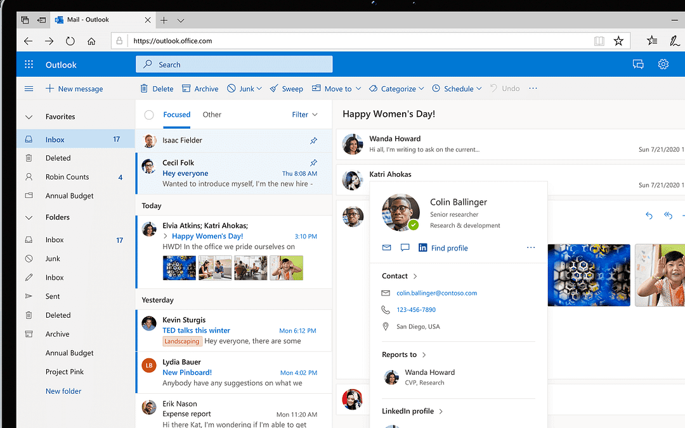Click New folder link
685x428 pixels.
click(63, 391)
